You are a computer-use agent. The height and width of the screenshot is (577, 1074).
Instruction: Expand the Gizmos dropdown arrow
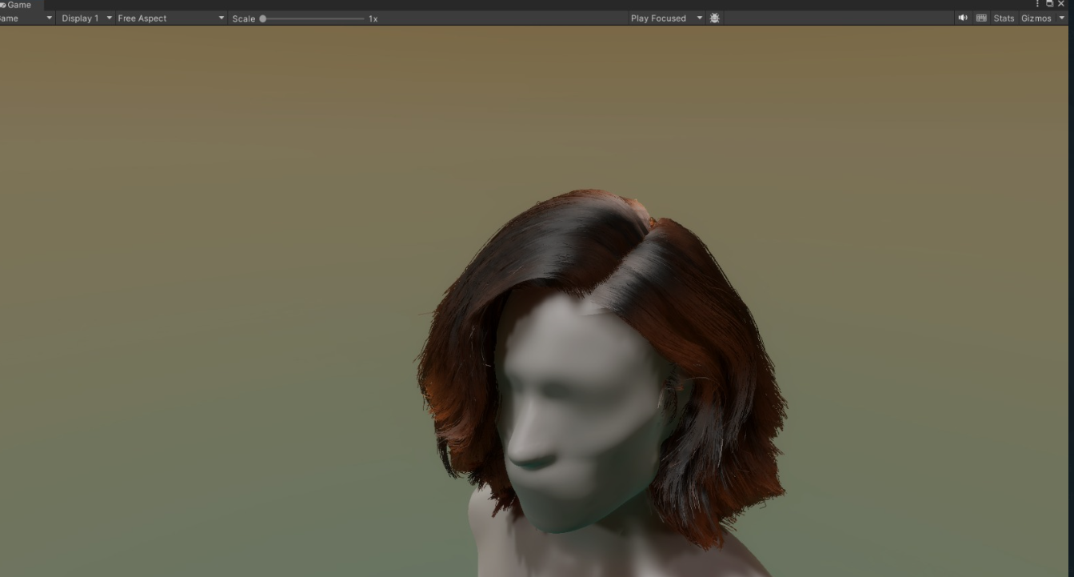pyautogui.click(x=1062, y=18)
